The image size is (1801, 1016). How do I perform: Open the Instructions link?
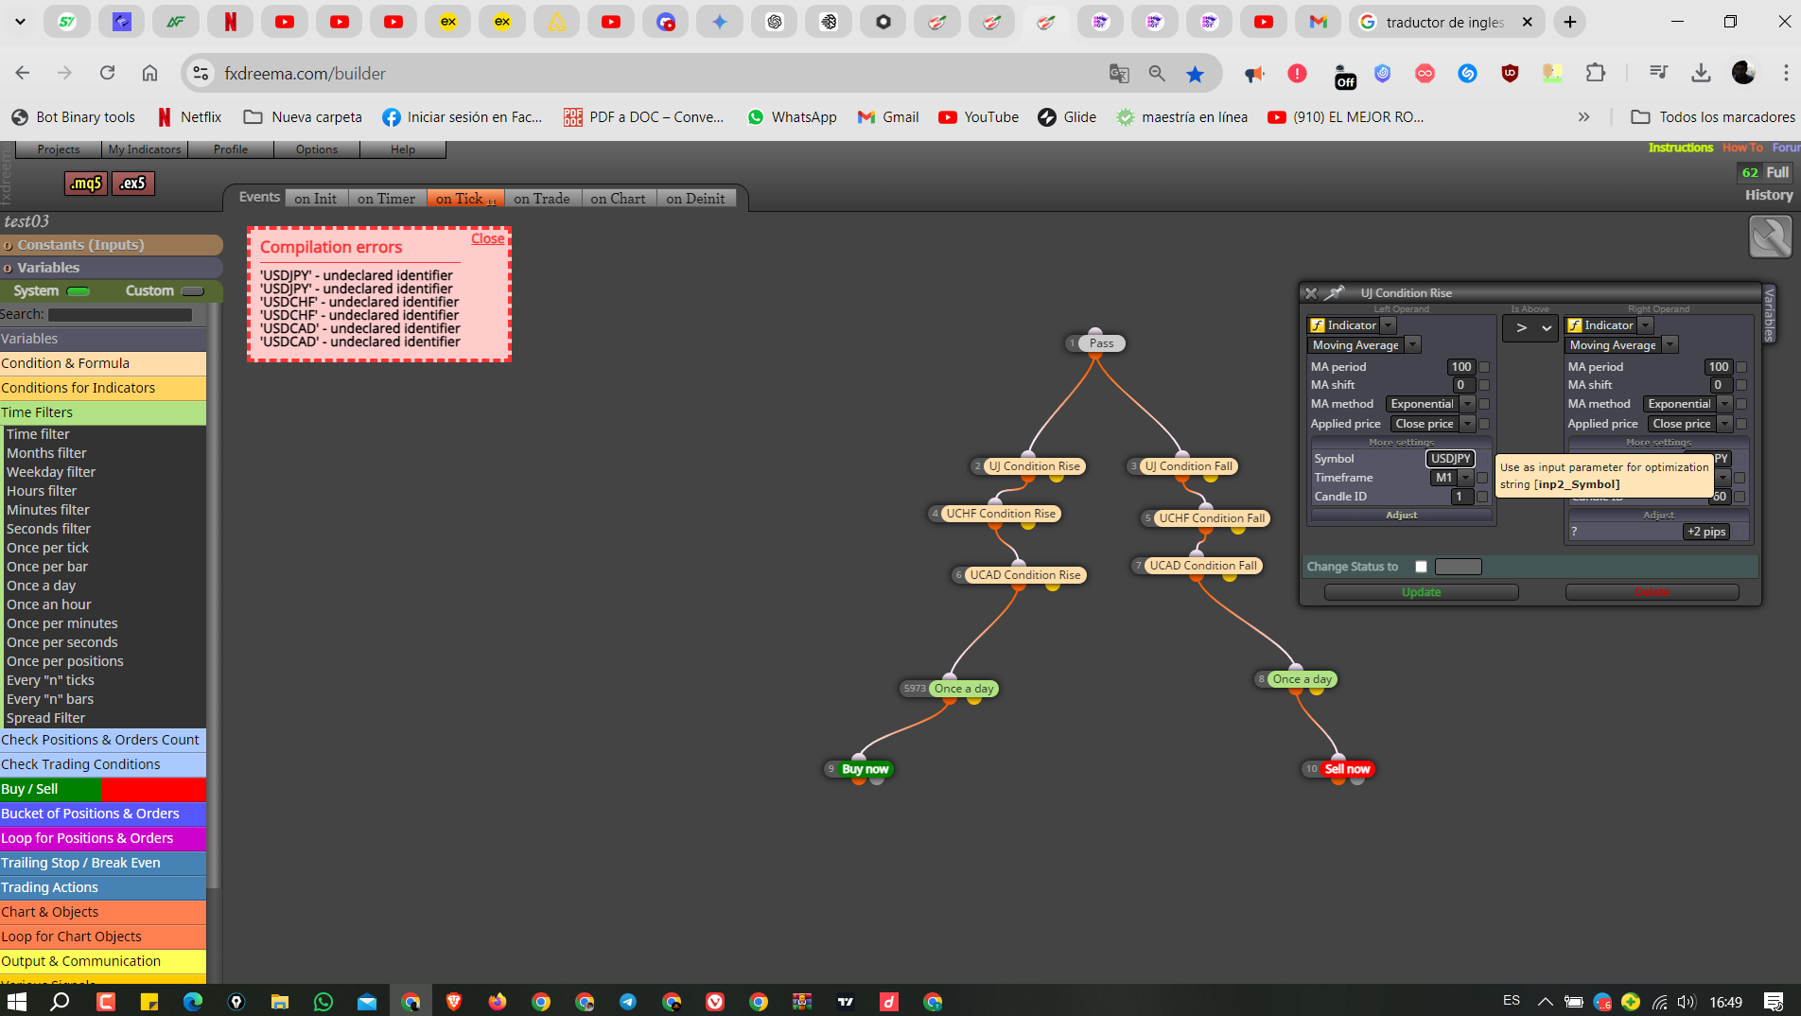1681,148
